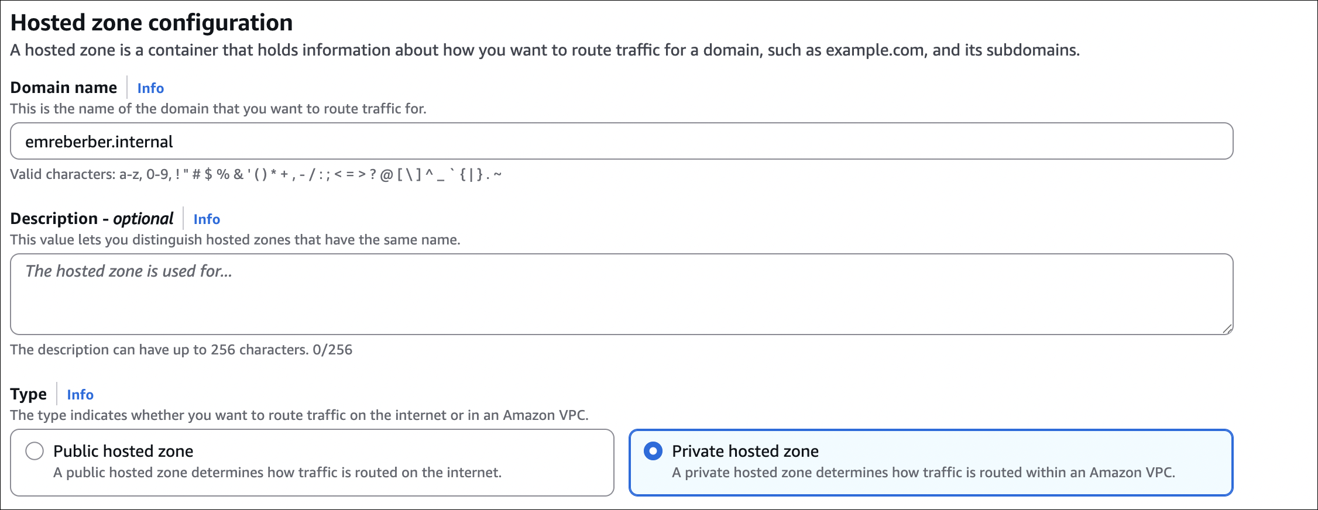Select the Private hosted zone radio button
Screen dimensions: 1318x510
[x=653, y=451]
